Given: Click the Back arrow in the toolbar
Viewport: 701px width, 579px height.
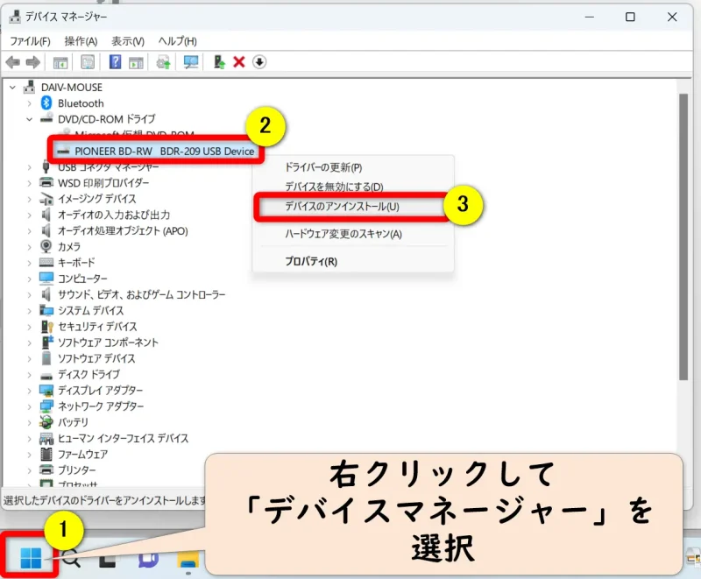Looking at the screenshot, I should click(x=12, y=62).
